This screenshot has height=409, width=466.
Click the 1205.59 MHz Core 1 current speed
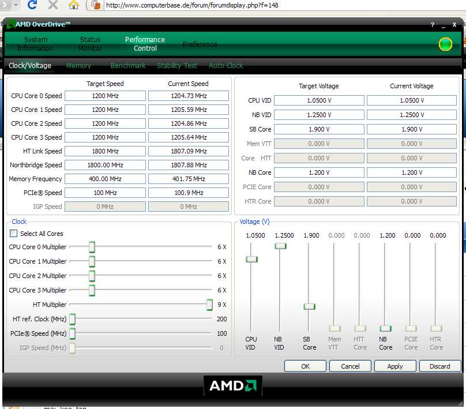189,110
